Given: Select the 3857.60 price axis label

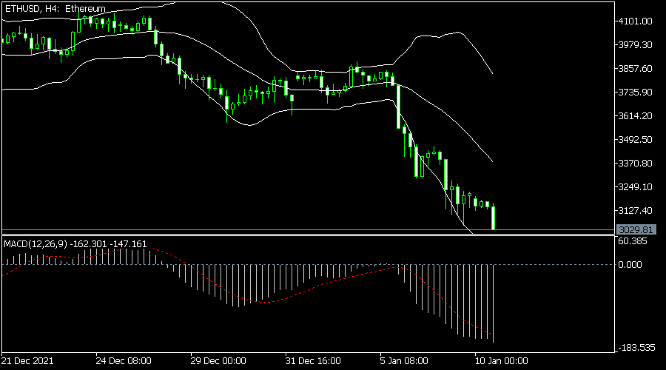Looking at the screenshot, I should pyautogui.click(x=635, y=68).
